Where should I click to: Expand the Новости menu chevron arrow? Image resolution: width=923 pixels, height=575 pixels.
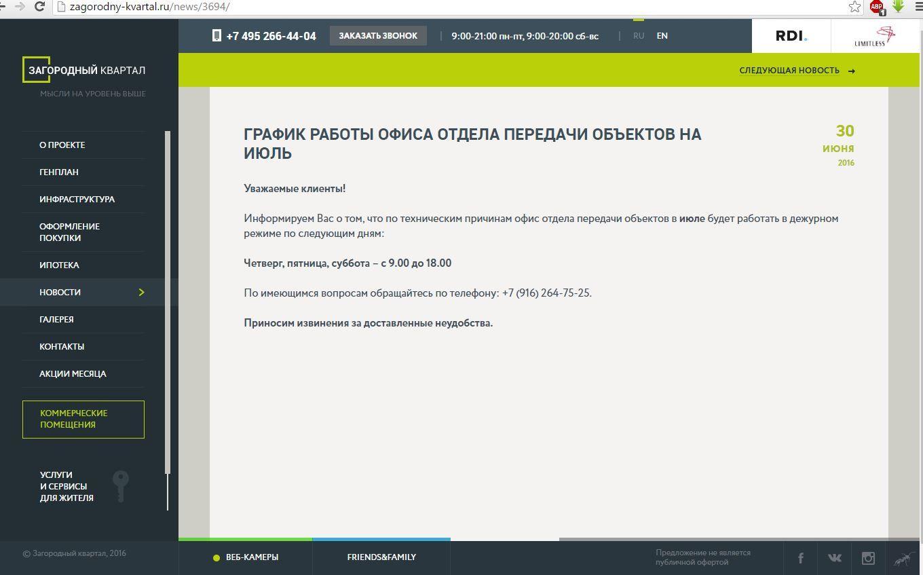[x=141, y=293]
